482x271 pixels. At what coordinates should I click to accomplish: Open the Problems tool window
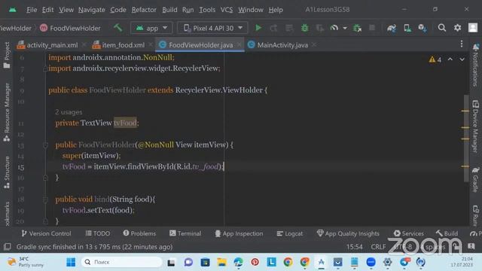(139, 233)
